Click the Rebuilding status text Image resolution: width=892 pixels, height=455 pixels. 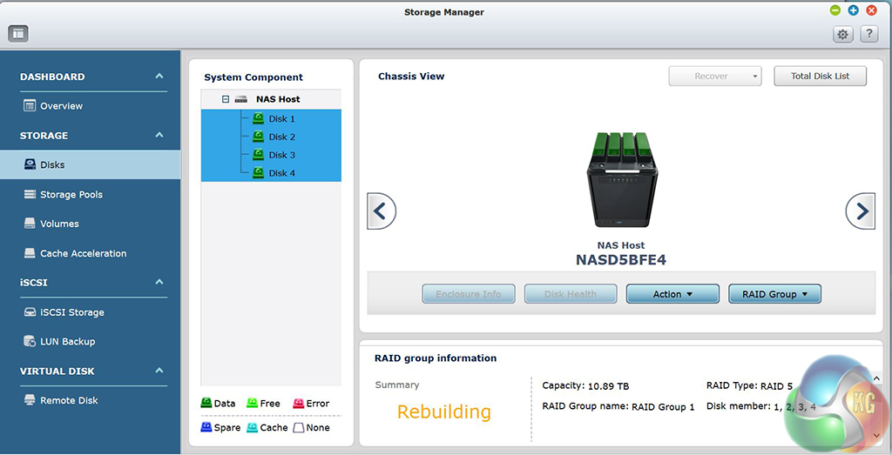pos(443,412)
